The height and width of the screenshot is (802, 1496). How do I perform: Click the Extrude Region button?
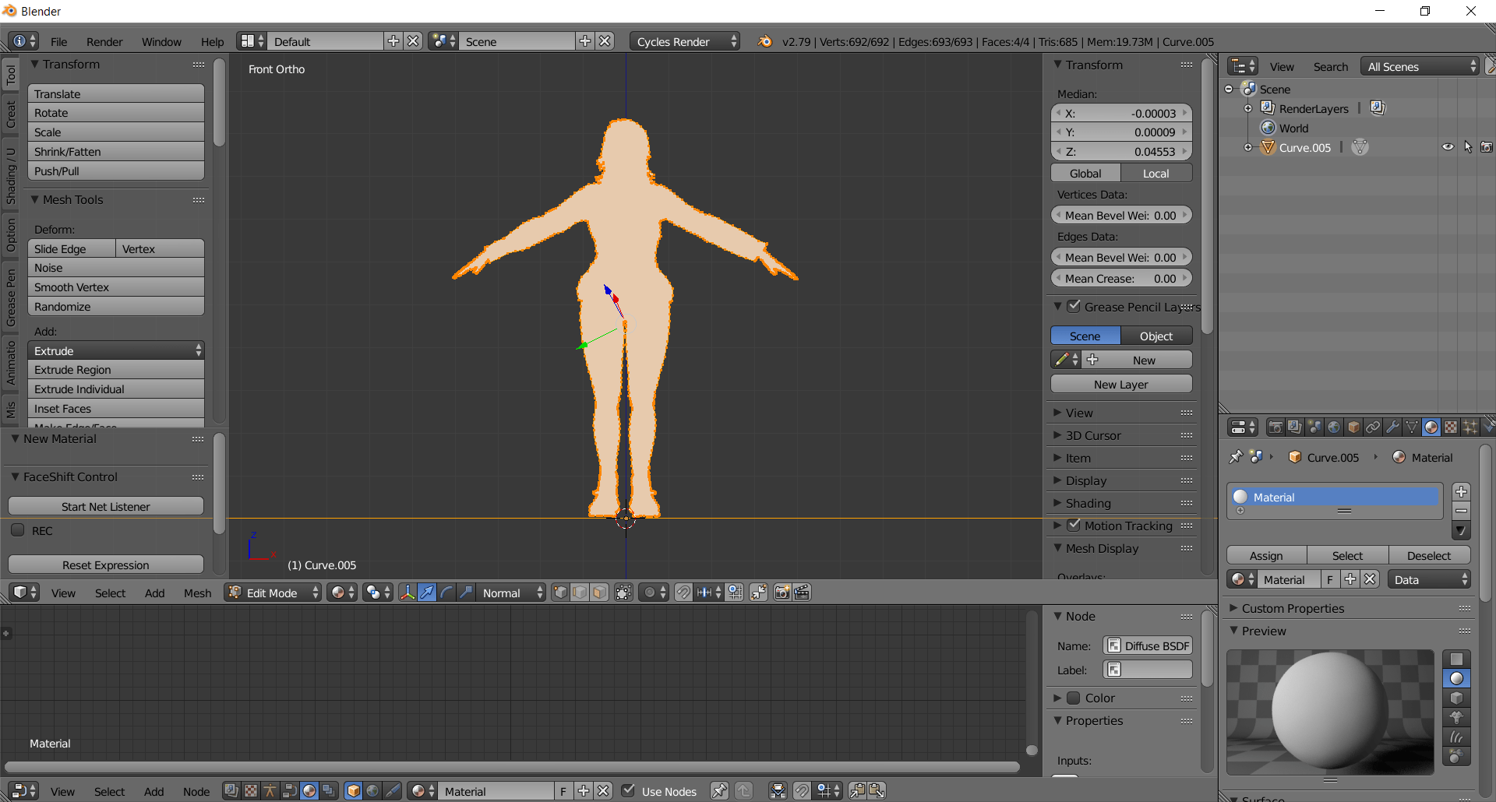[x=115, y=370]
